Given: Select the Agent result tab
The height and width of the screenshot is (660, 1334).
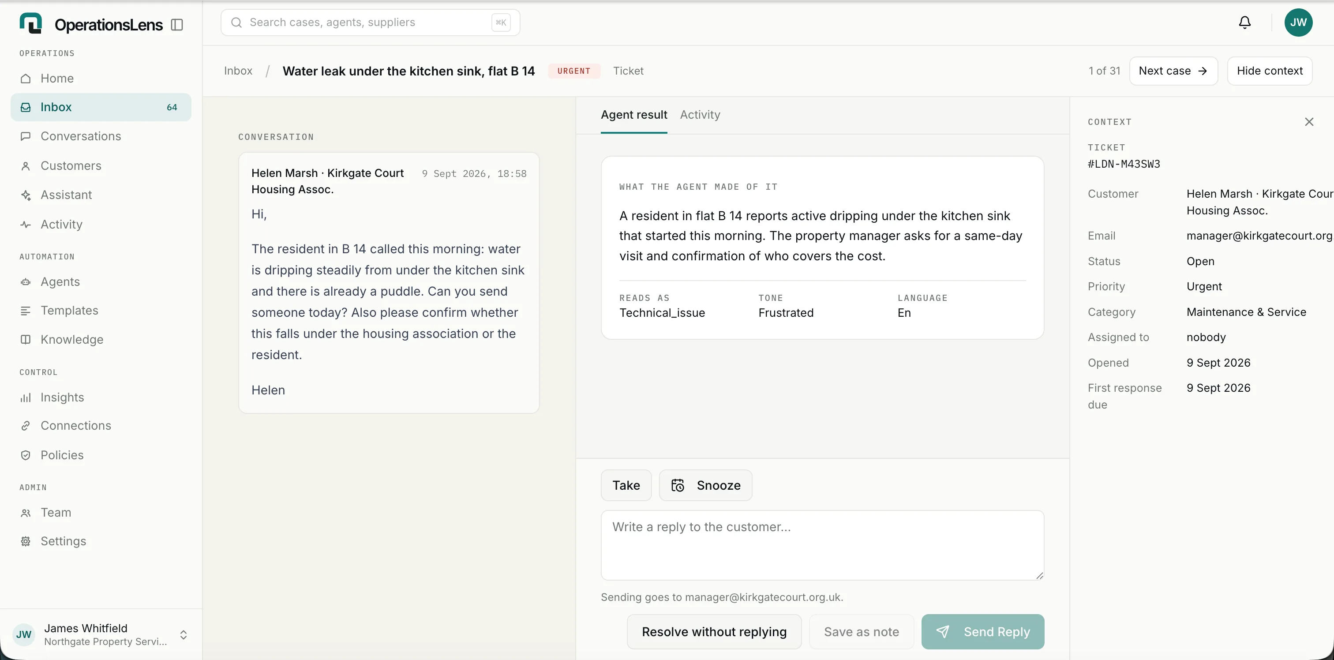Looking at the screenshot, I should [633, 115].
